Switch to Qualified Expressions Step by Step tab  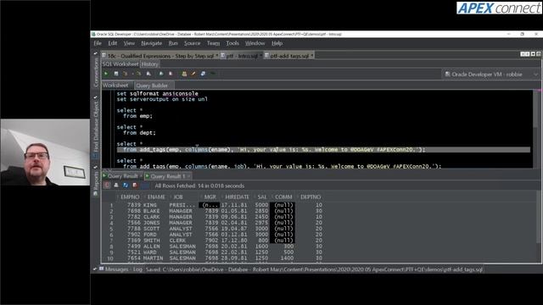coord(160,56)
